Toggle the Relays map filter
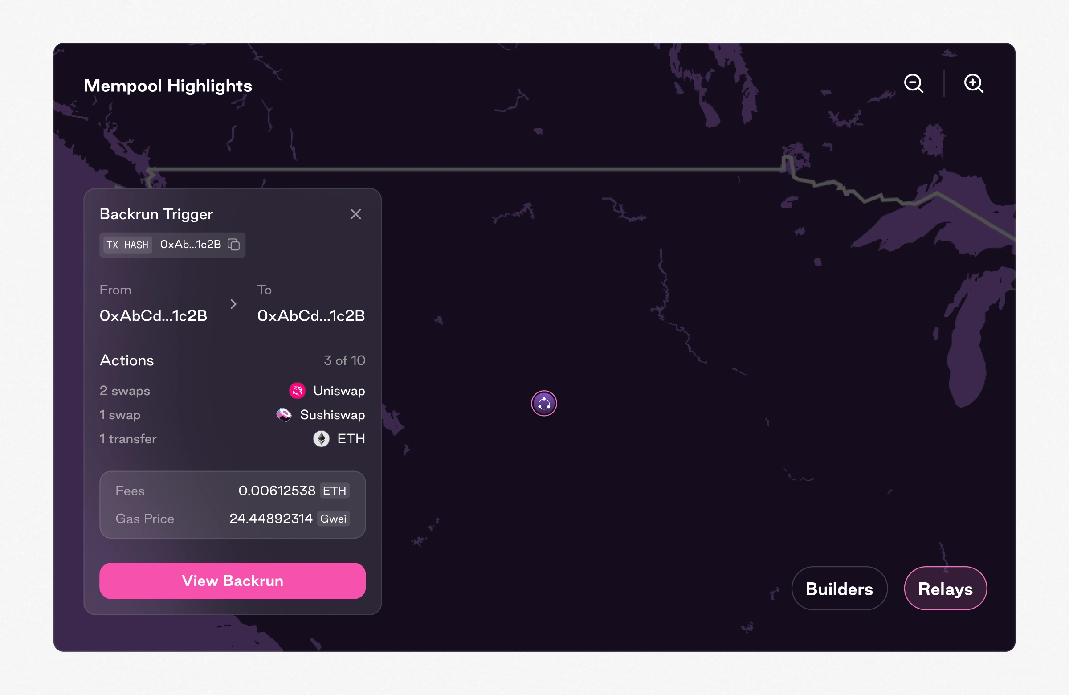 (x=945, y=589)
